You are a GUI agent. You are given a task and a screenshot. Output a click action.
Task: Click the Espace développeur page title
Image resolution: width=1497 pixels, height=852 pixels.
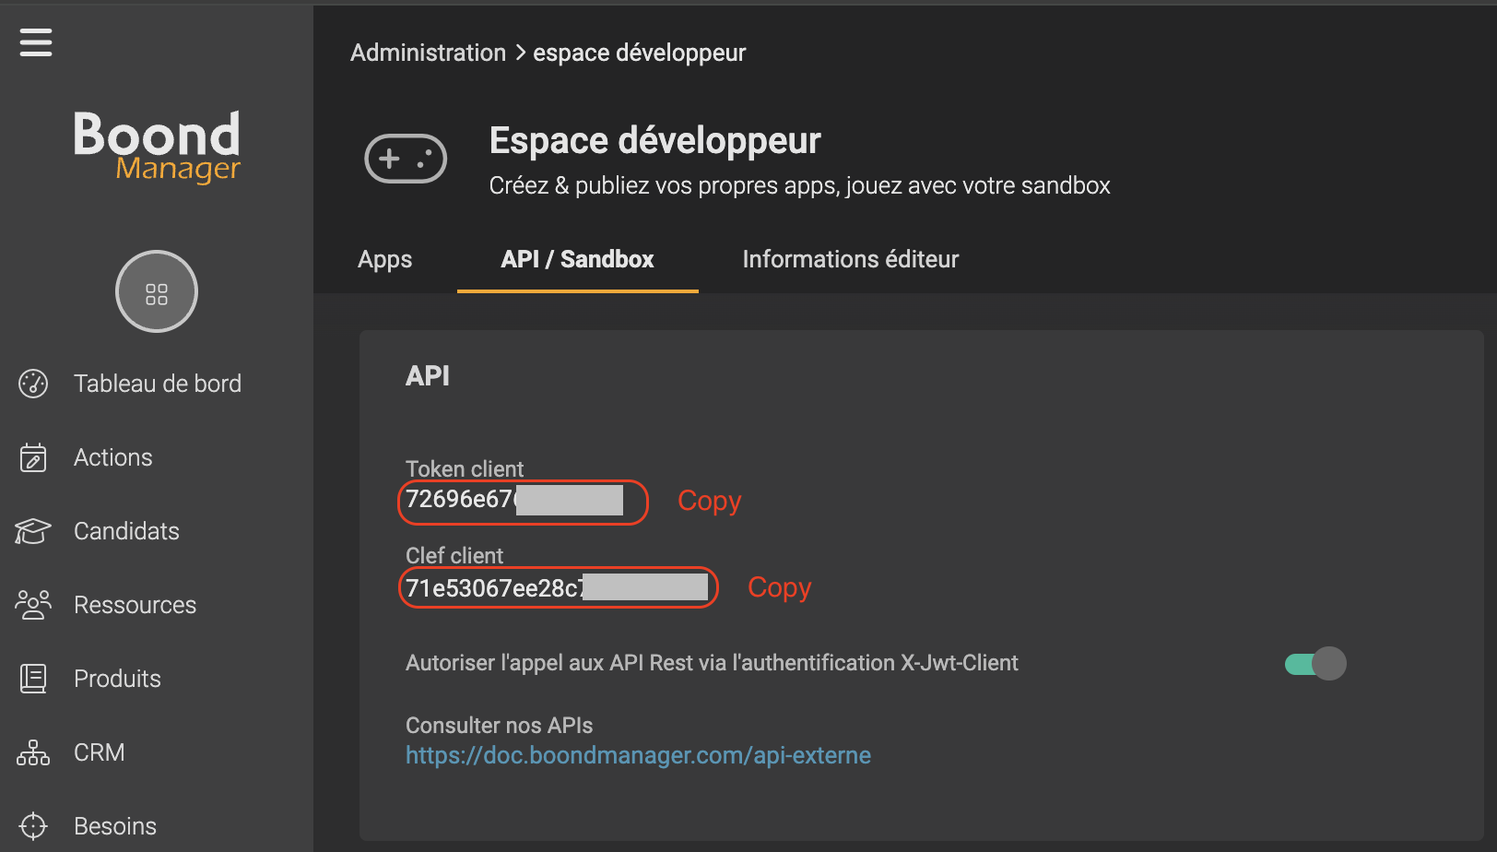pyautogui.click(x=654, y=141)
